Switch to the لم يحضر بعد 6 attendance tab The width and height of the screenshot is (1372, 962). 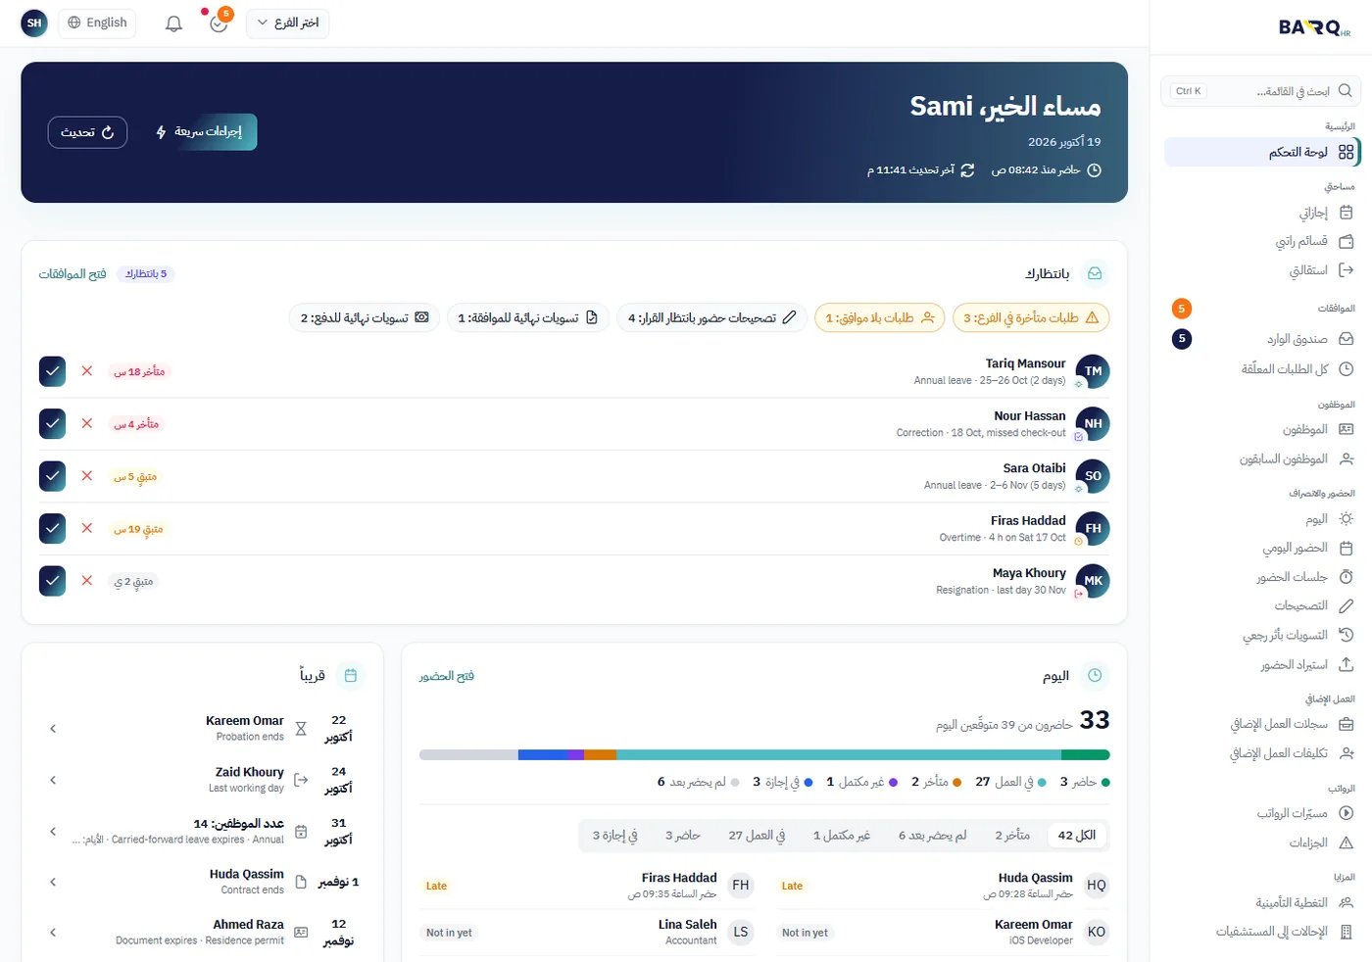932,835
